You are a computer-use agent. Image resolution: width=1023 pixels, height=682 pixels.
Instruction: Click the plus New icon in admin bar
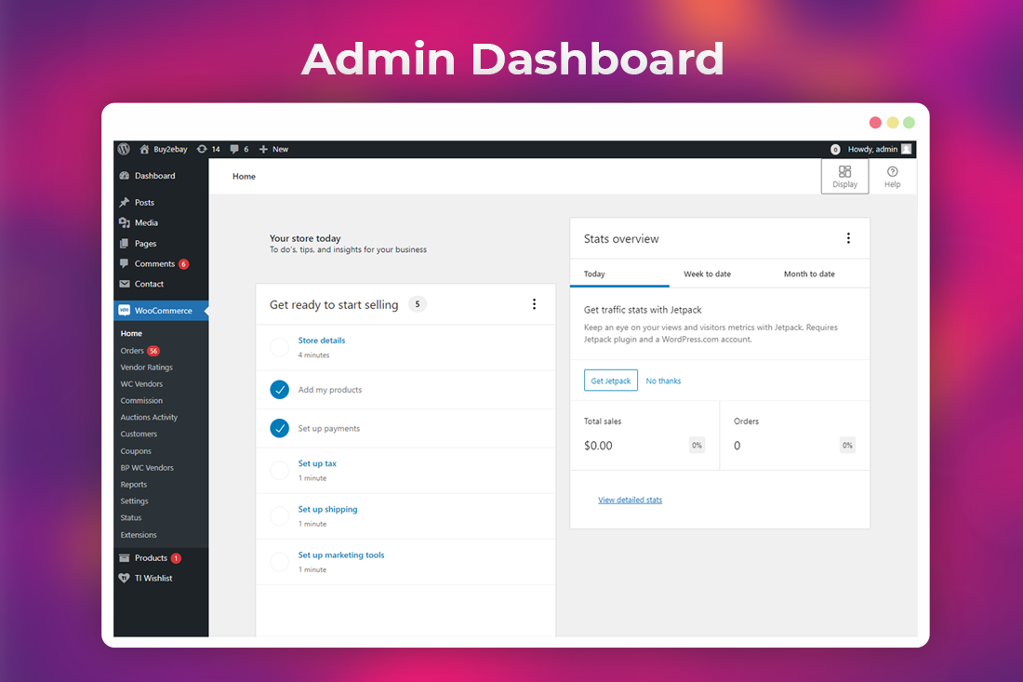(263, 149)
